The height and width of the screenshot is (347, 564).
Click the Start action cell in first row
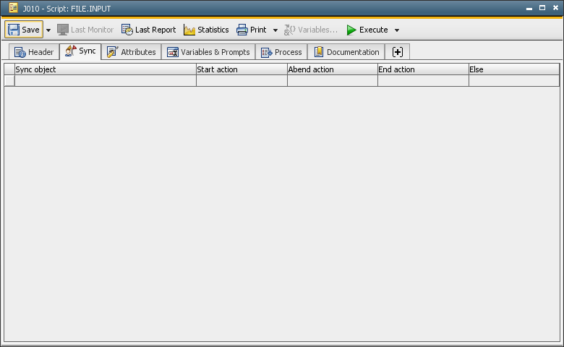coord(242,81)
